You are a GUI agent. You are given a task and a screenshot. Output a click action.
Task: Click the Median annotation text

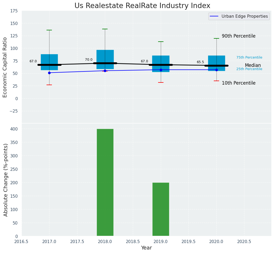coord(252,66)
